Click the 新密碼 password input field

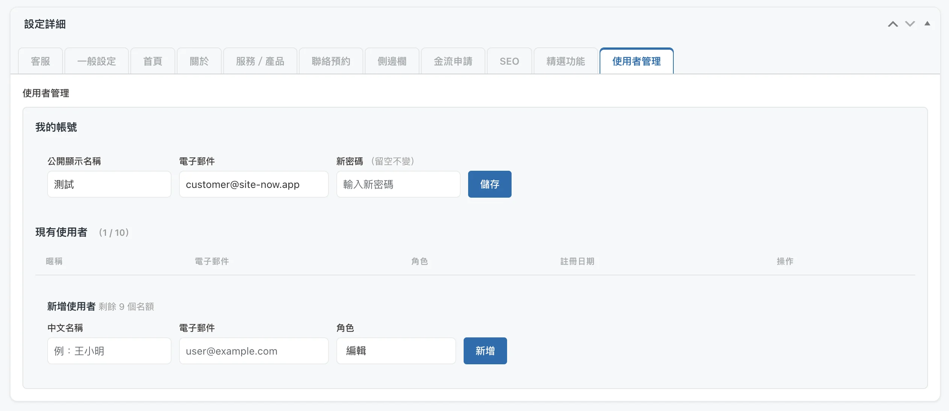398,184
